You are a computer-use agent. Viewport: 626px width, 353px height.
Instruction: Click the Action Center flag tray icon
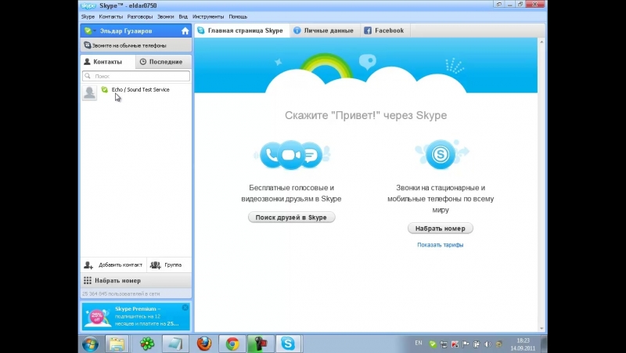(466, 344)
